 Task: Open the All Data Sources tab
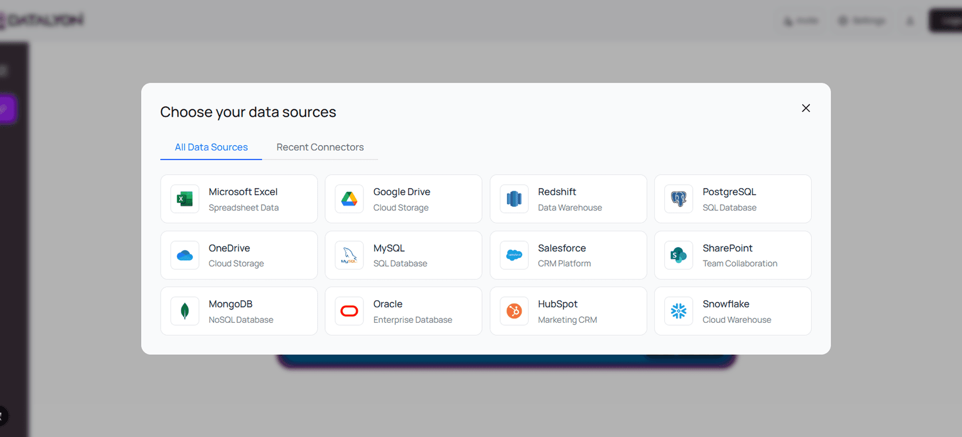[211, 147]
